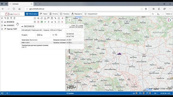The image size is (173, 97).
Task: Click header reports column icon
Action: [52, 18]
